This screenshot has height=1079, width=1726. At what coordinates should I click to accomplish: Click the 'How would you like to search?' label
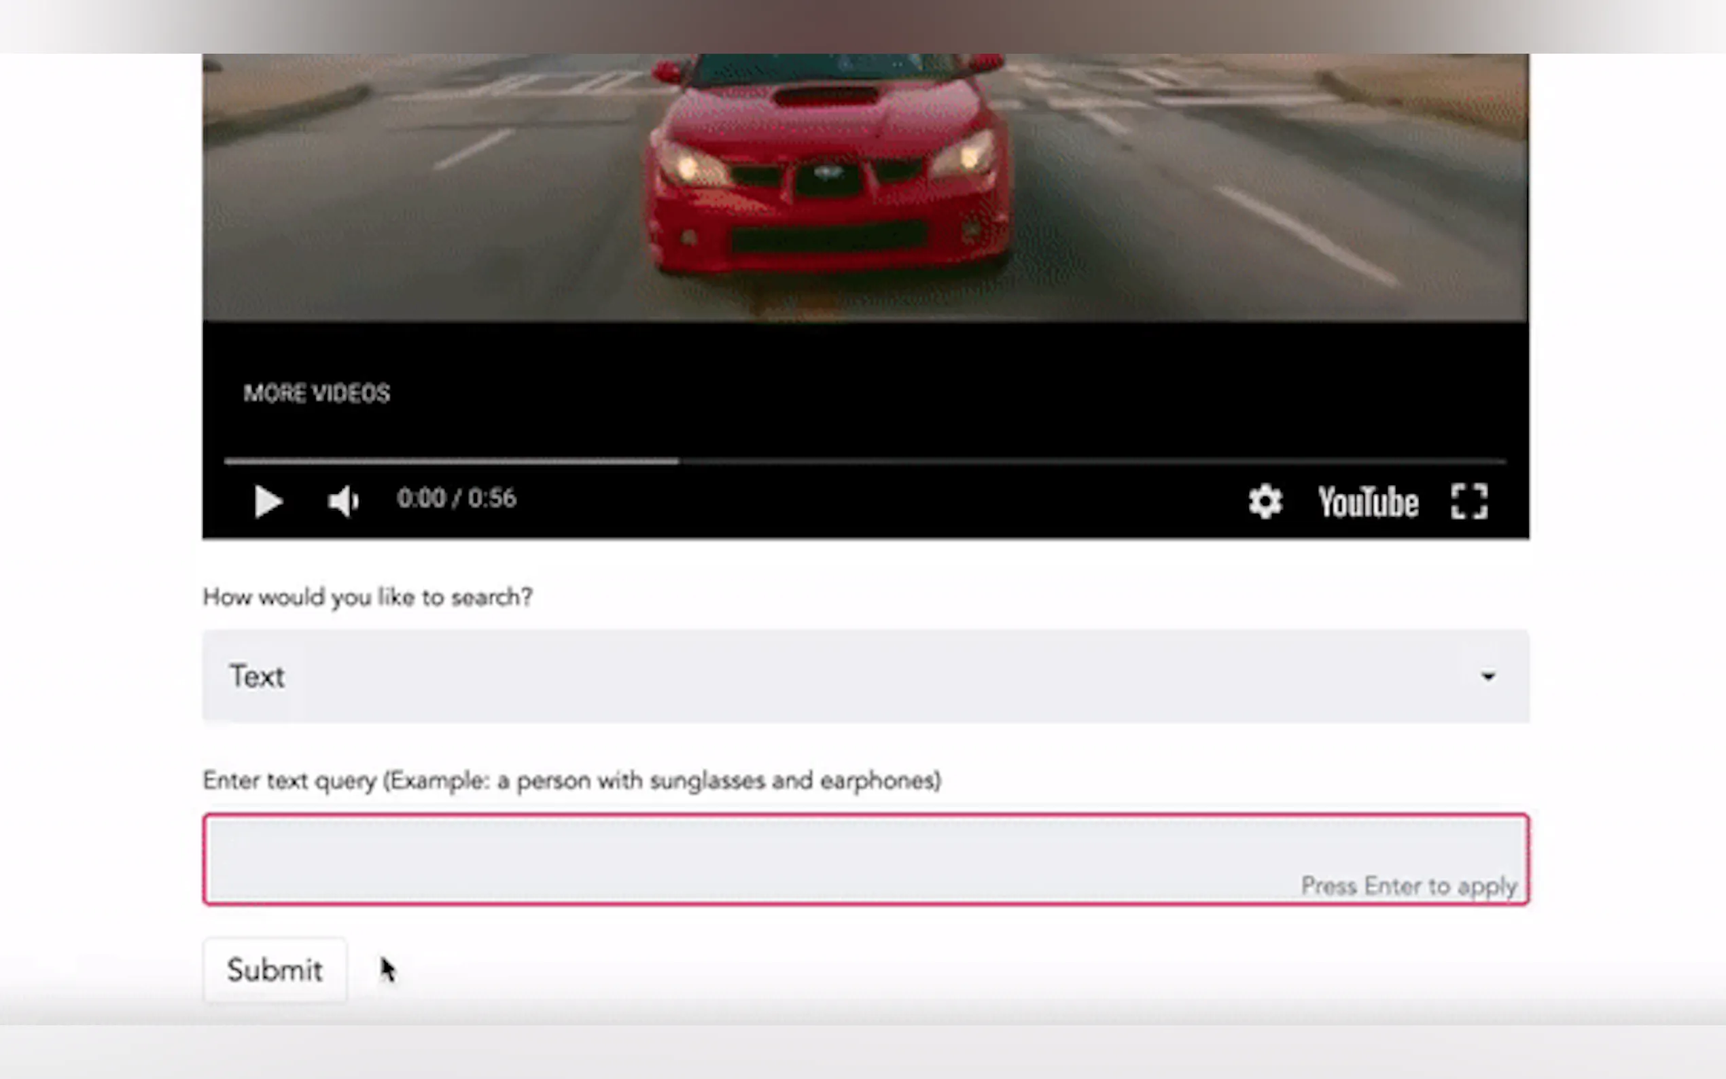(x=368, y=597)
